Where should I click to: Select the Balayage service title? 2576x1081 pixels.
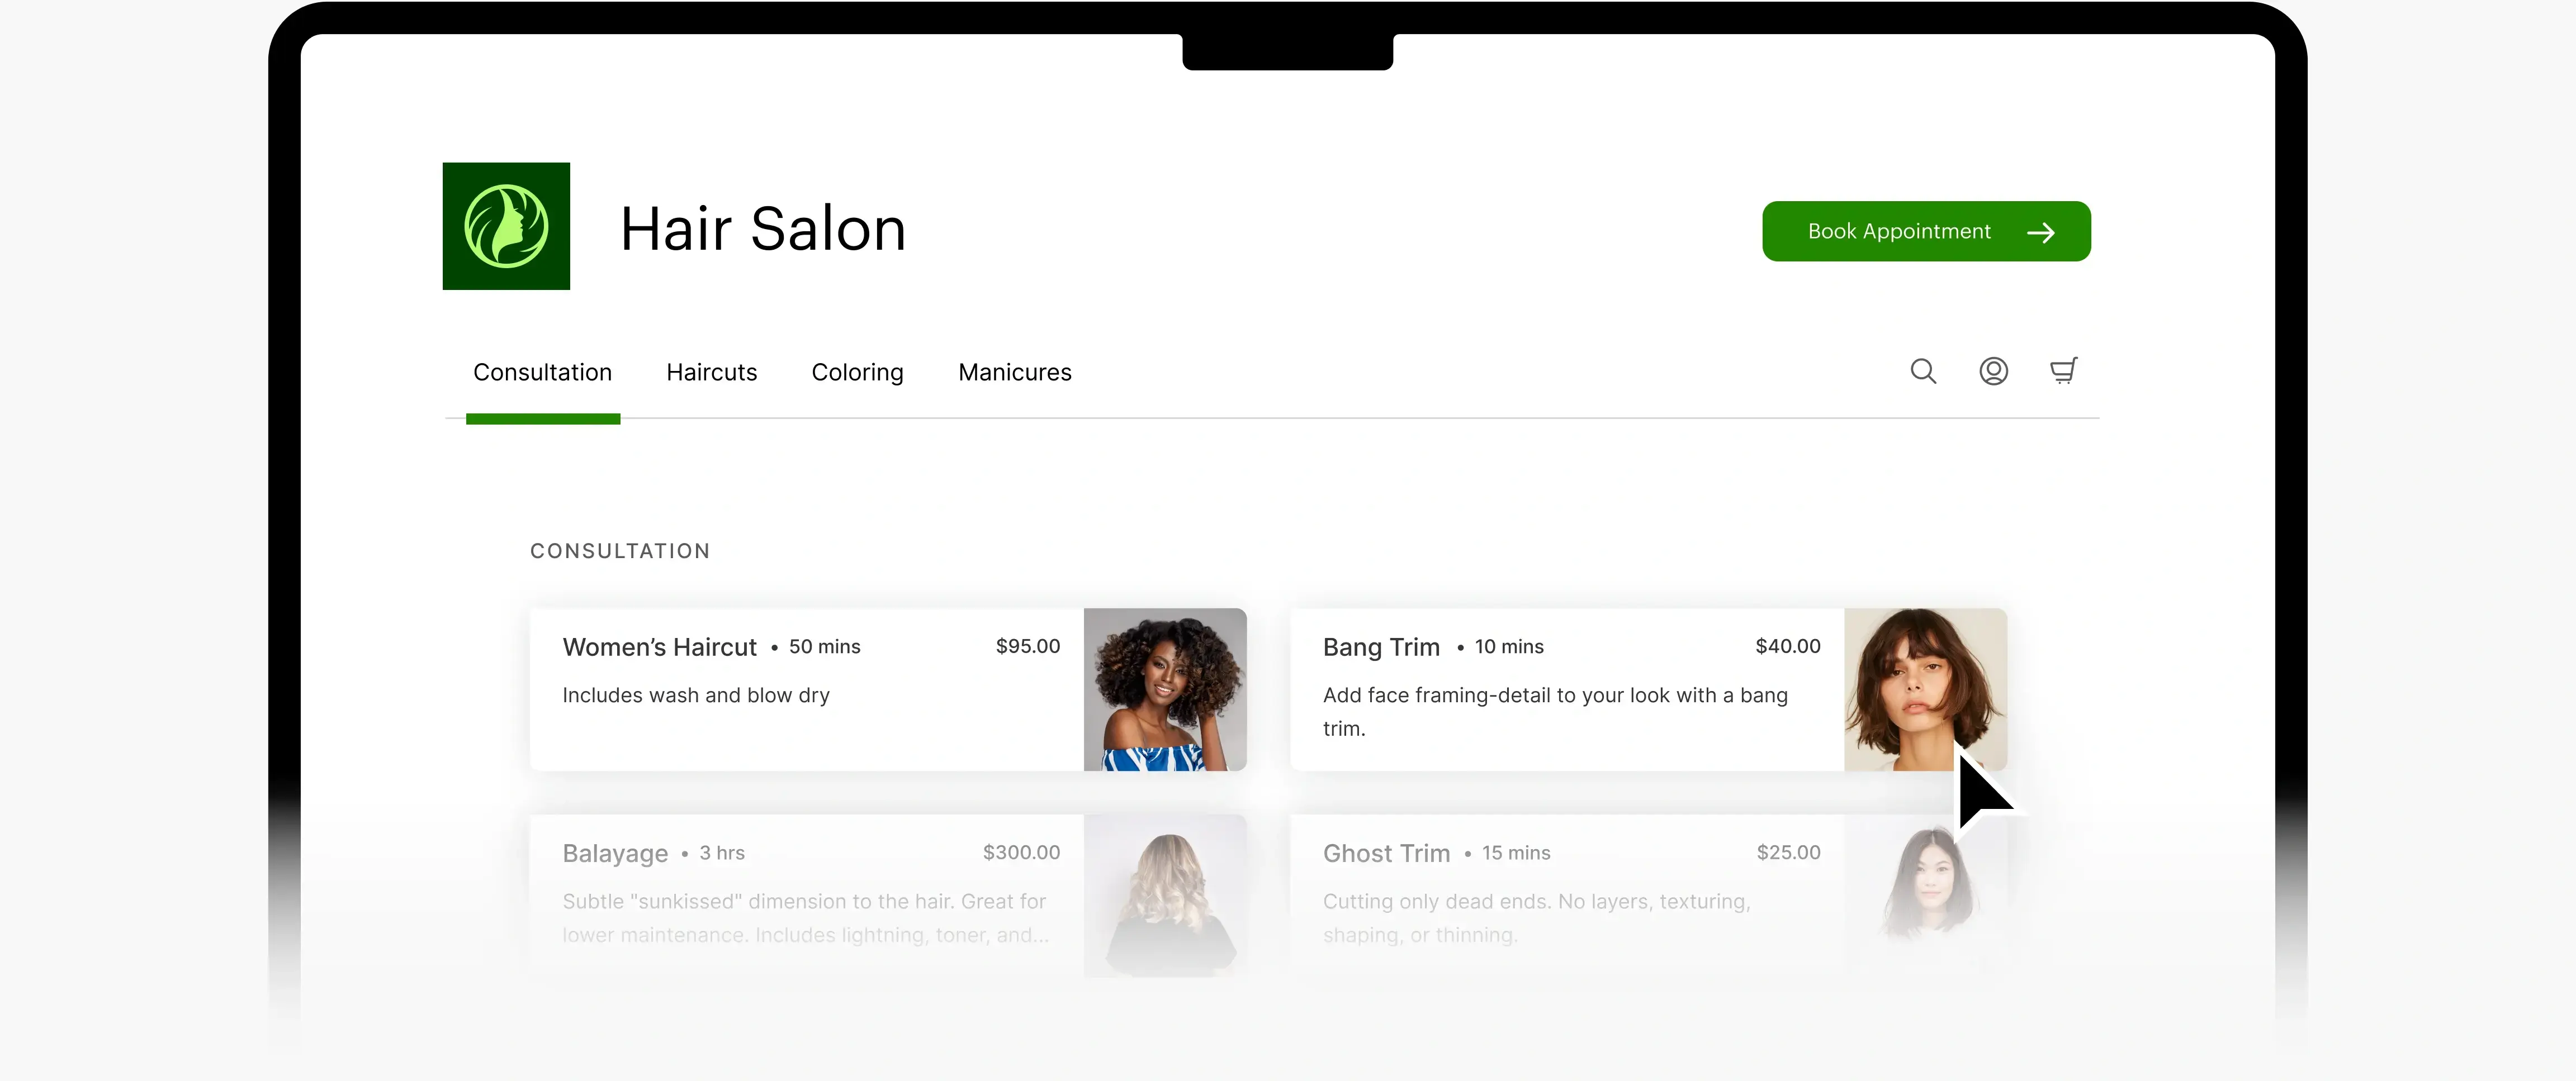(615, 854)
